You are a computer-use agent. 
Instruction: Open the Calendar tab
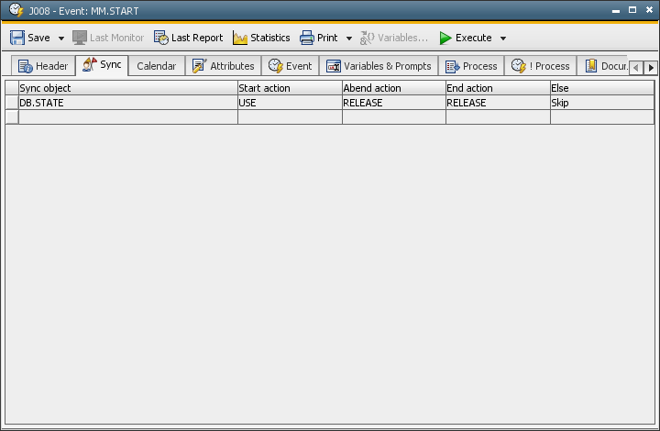tap(156, 66)
